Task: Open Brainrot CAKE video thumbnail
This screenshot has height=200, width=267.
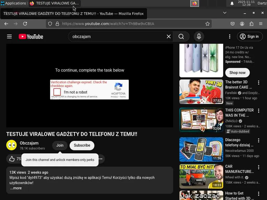Action: [x=201, y=92]
